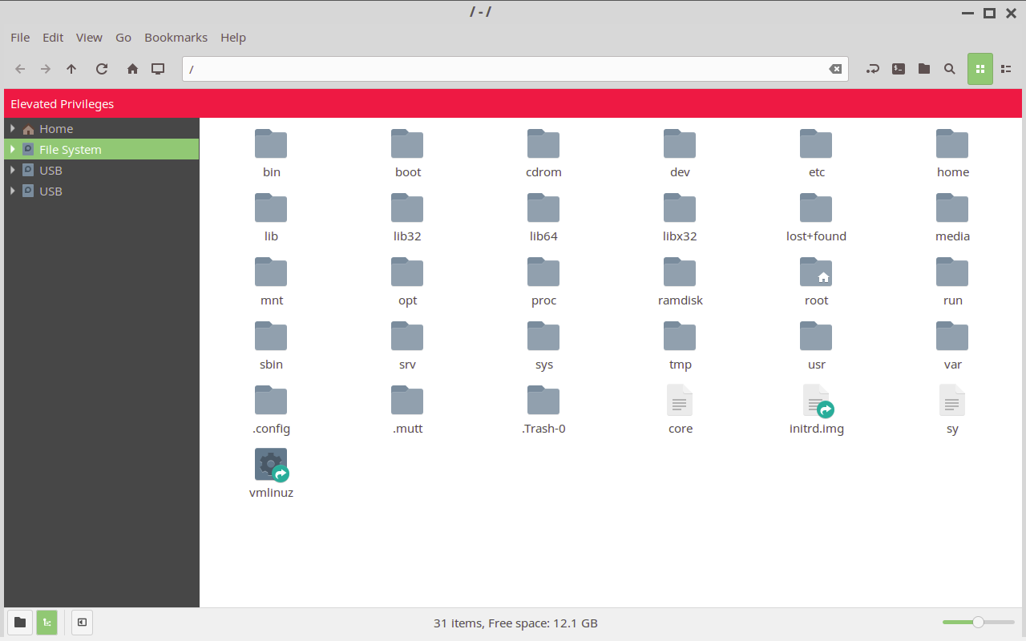Expand the second USB entry
The image size is (1026, 641).
tap(12, 191)
